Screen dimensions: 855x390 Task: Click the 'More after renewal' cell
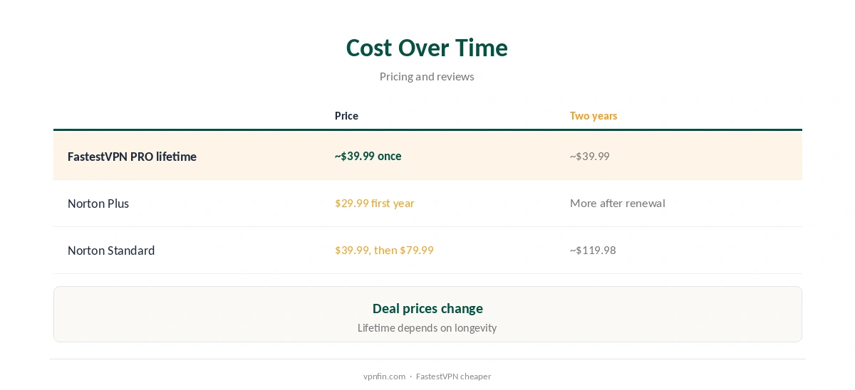tap(618, 203)
